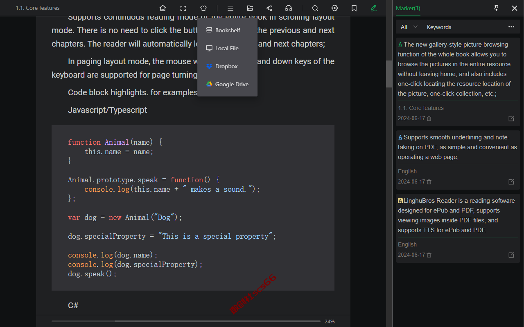The width and height of the screenshot is (524, 327).
Task: Choose Local File from the open menu
Action: tap(227, 48)
